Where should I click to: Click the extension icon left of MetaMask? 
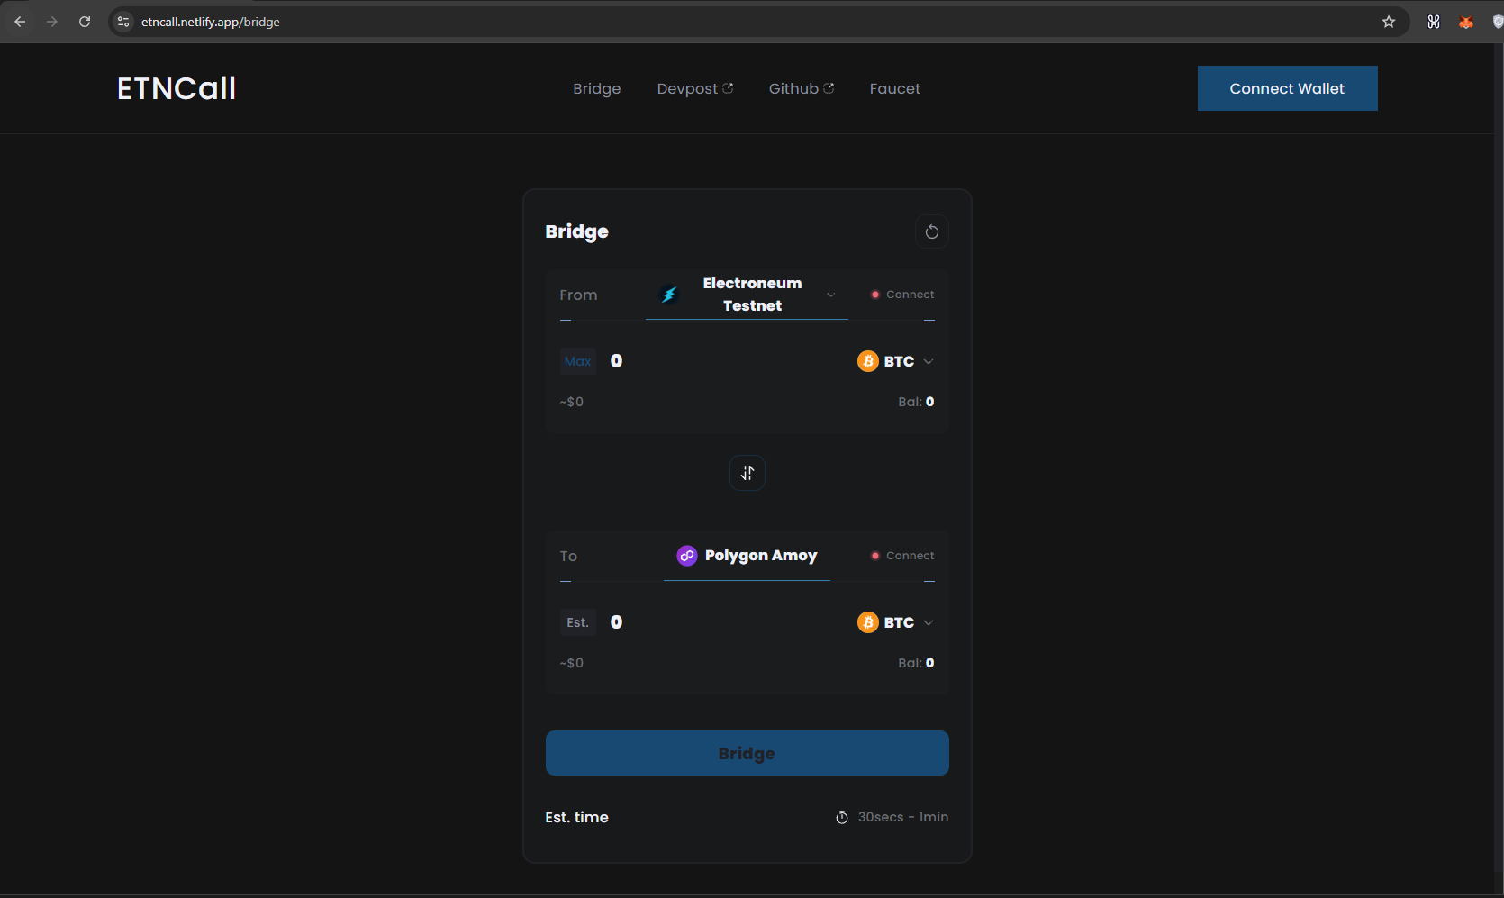[1434, 22]
